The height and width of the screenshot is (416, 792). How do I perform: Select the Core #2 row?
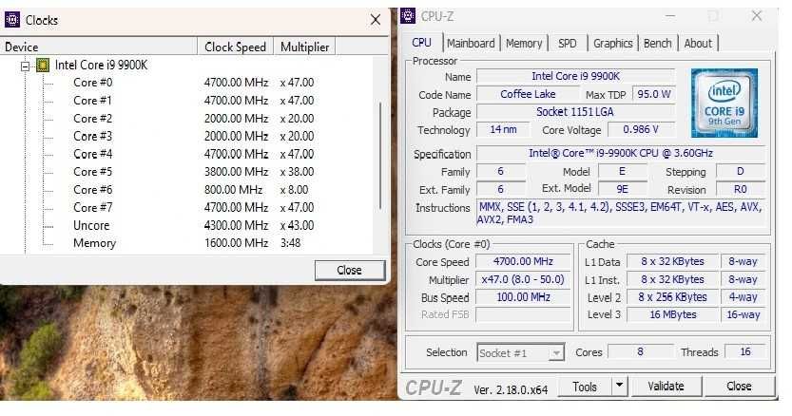click(x=93, y=119)
